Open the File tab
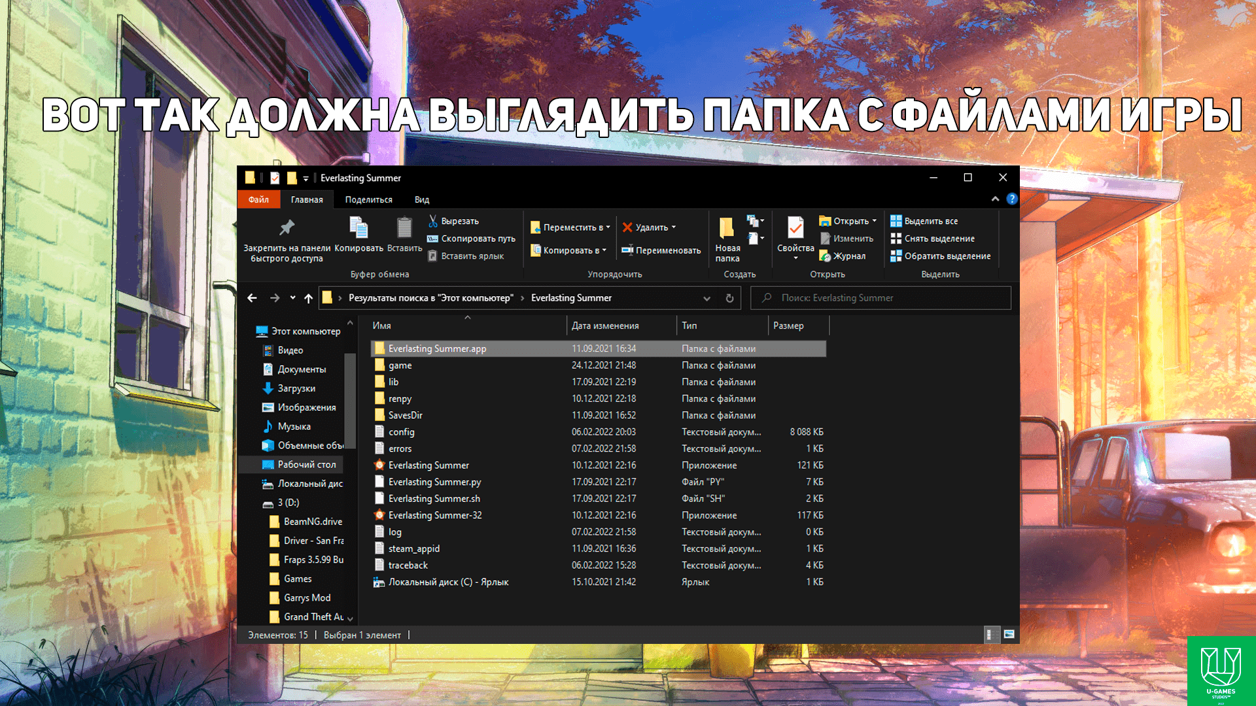 tap(258, 199)
